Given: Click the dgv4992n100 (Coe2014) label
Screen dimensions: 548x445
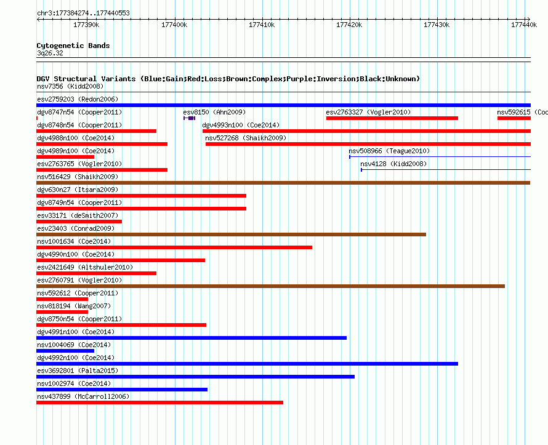Looking at the screenshot, I should (76, 358).
